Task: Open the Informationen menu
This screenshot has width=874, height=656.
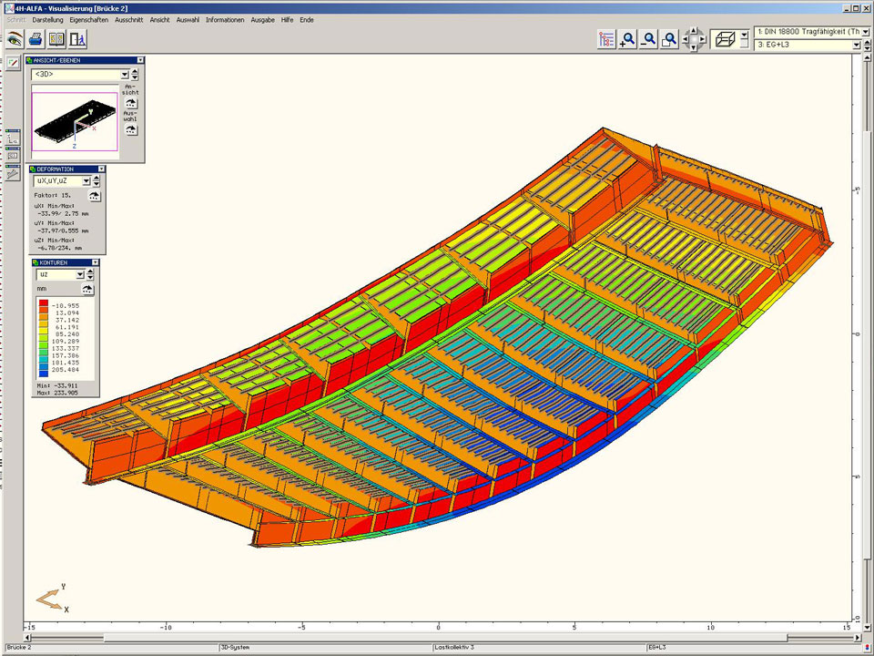Action: point(225,19)
